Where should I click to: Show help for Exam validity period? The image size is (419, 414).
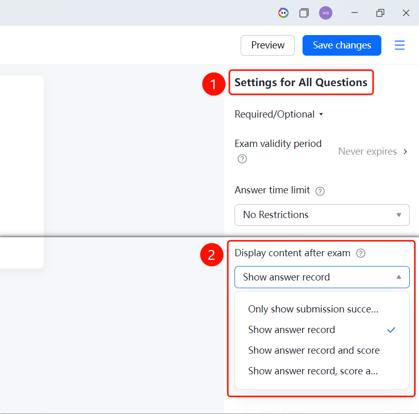pyautogui.click(x=242, y=159)
